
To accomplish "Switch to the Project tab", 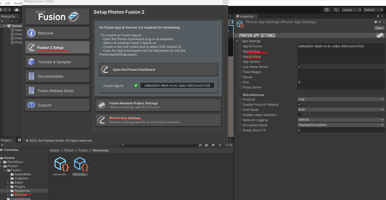I will click(x=6, y=140).
